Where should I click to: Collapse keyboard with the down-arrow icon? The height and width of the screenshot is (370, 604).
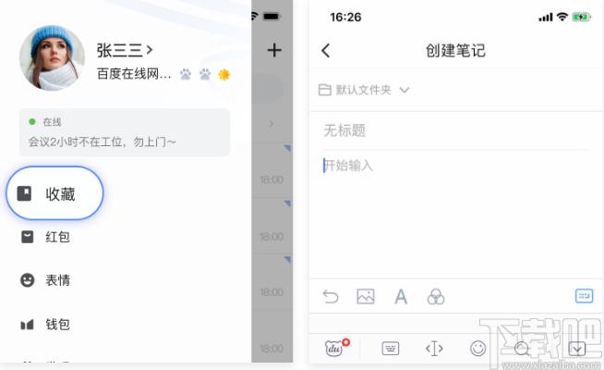point(577,349)
